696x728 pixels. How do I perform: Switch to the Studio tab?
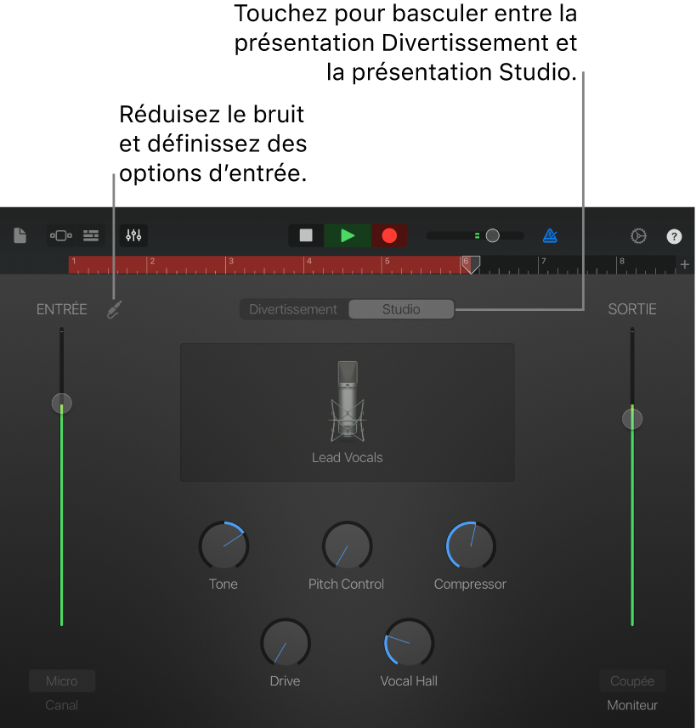pyautogui.click(x=400, y=309)
